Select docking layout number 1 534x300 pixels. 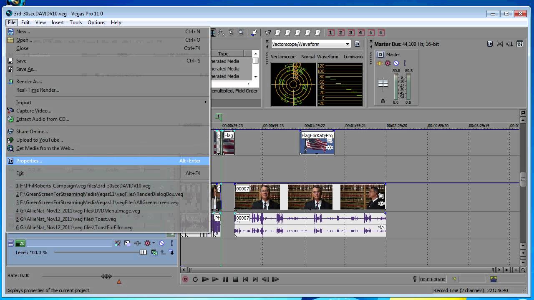pyautogui.click(x=331, y=32)
